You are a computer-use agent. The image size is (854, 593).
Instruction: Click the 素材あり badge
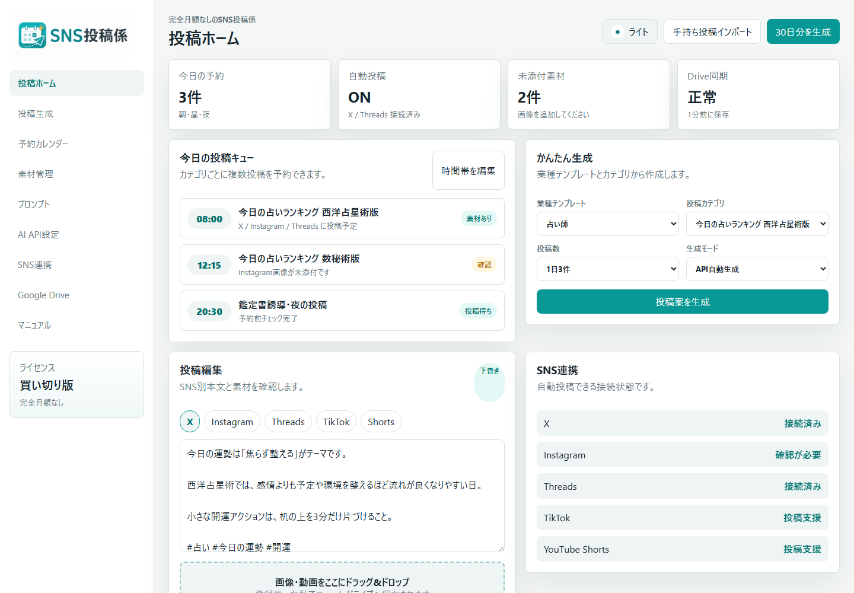(x=479, y=218)
